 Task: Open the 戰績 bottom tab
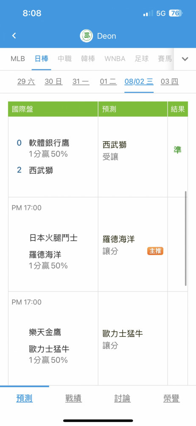[73, 399]
